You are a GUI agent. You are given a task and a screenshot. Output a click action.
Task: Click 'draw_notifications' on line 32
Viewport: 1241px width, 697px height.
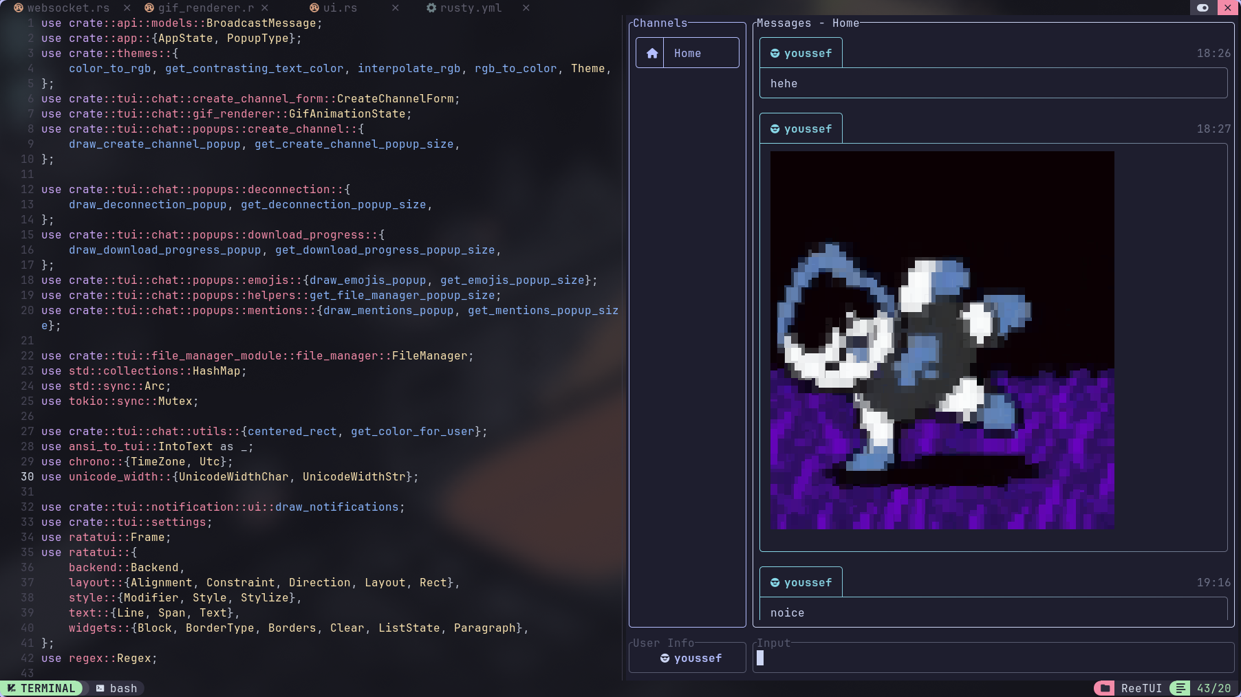[x=336, y=507]
